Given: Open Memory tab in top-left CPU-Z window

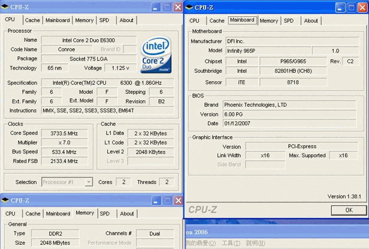Looking at the screenshot, I should (84, 20).
